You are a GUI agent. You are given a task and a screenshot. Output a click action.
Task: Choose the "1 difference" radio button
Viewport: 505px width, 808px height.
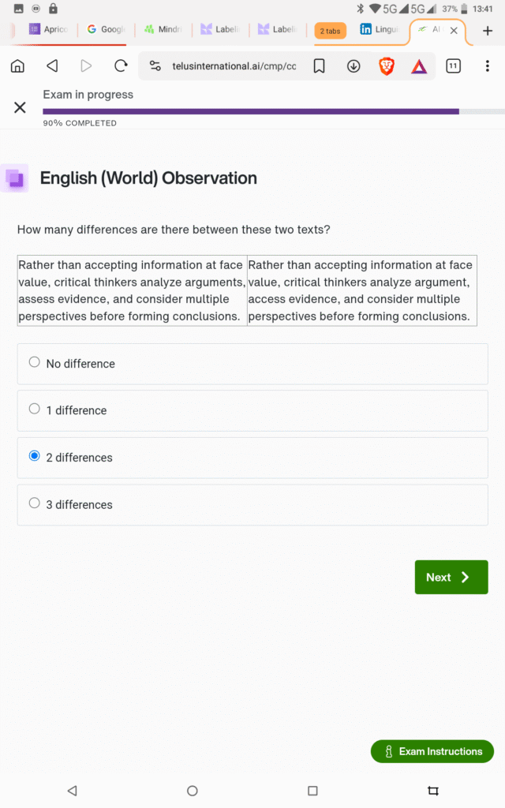click(x=35, y=409)
